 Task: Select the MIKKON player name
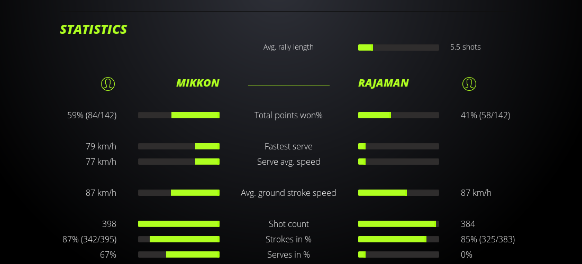(197, 83)
